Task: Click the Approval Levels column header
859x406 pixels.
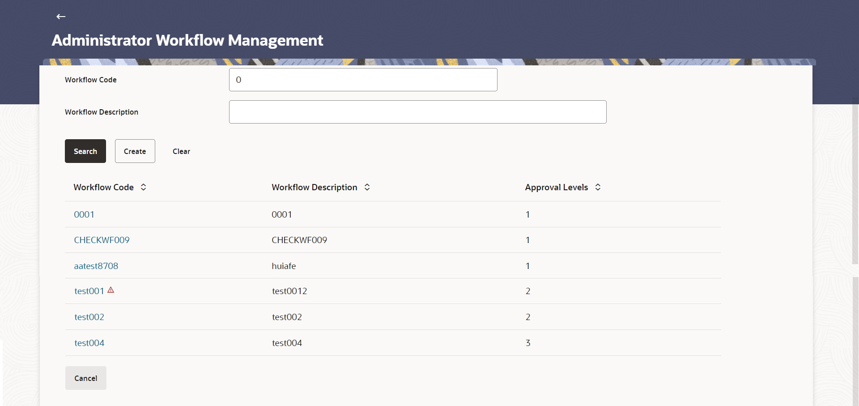Action: (556, 187)
